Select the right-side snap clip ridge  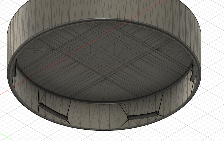click(193, 73)
